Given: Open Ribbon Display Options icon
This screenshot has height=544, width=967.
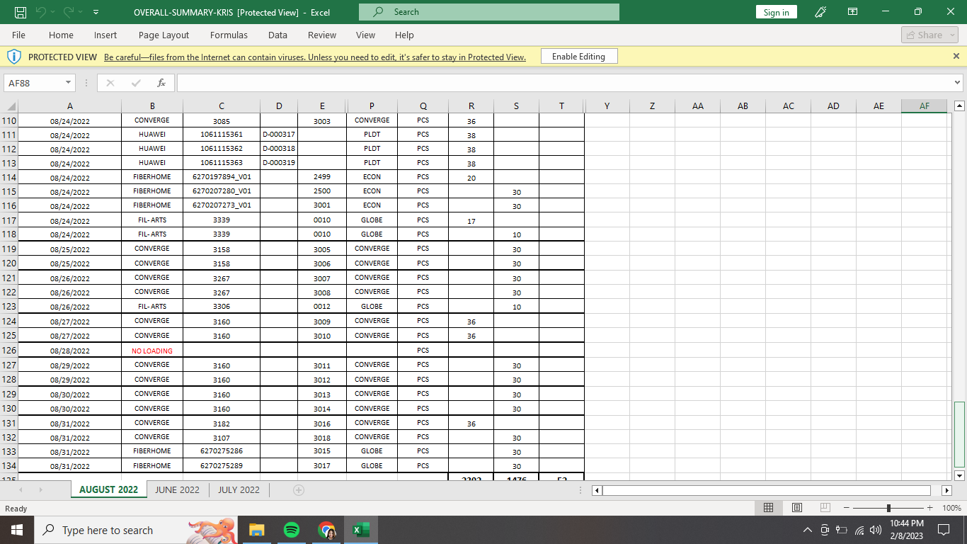Looking at the screenshot, I should (853, 12).
